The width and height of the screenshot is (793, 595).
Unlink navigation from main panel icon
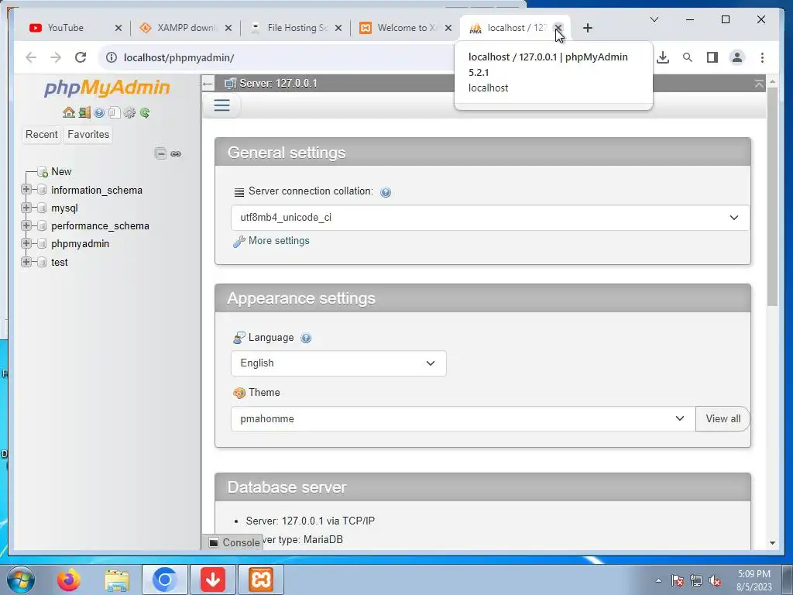[x=176, y=153]
